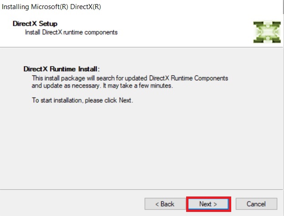284x216 pixels.
Task: Click the 'This install package will search' line
Action: 130,78
